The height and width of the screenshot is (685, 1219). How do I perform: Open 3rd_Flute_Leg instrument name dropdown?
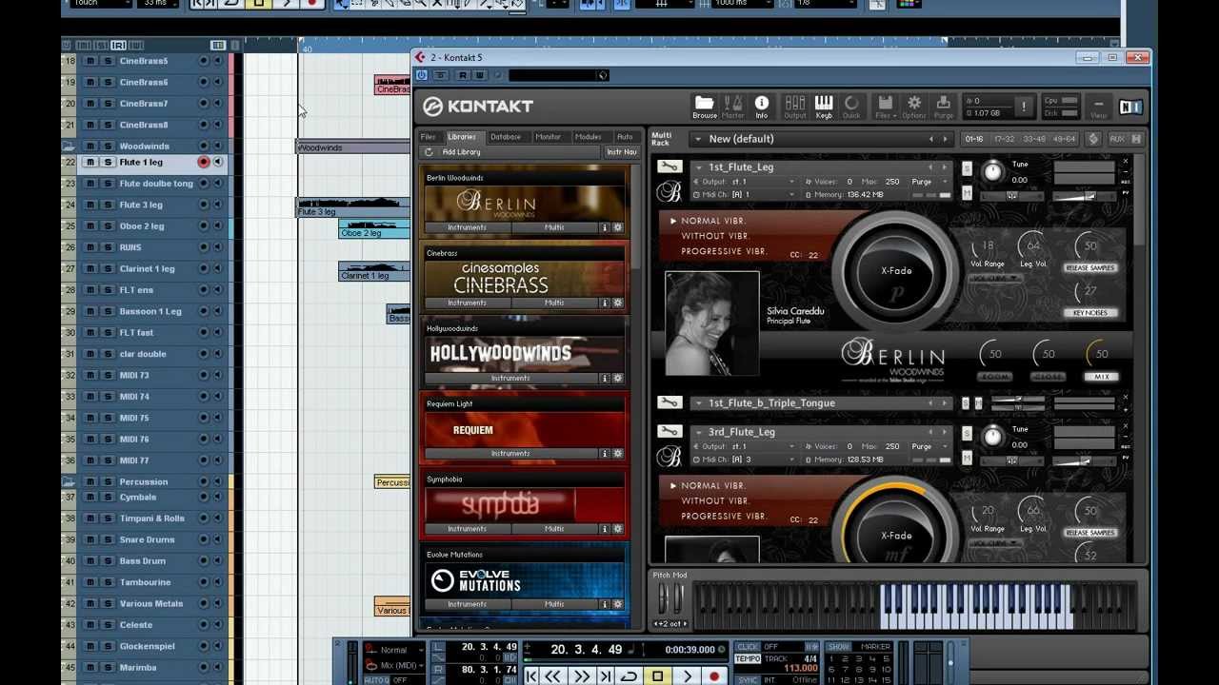(x=698, y=432)
